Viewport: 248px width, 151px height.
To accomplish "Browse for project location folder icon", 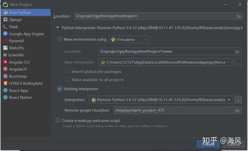I will [x=239, y=16].
